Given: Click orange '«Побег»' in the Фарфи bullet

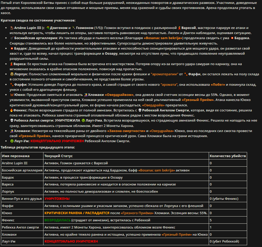Looking at the screenshot, I should coord(218,85).
